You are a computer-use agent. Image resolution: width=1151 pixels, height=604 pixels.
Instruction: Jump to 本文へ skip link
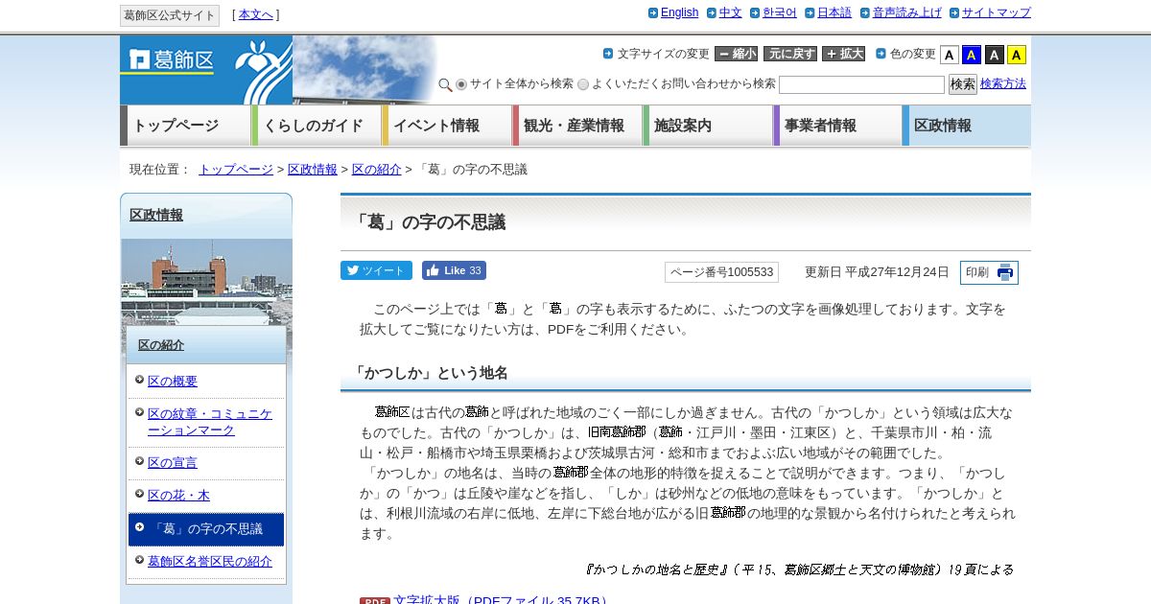point(256,15)
